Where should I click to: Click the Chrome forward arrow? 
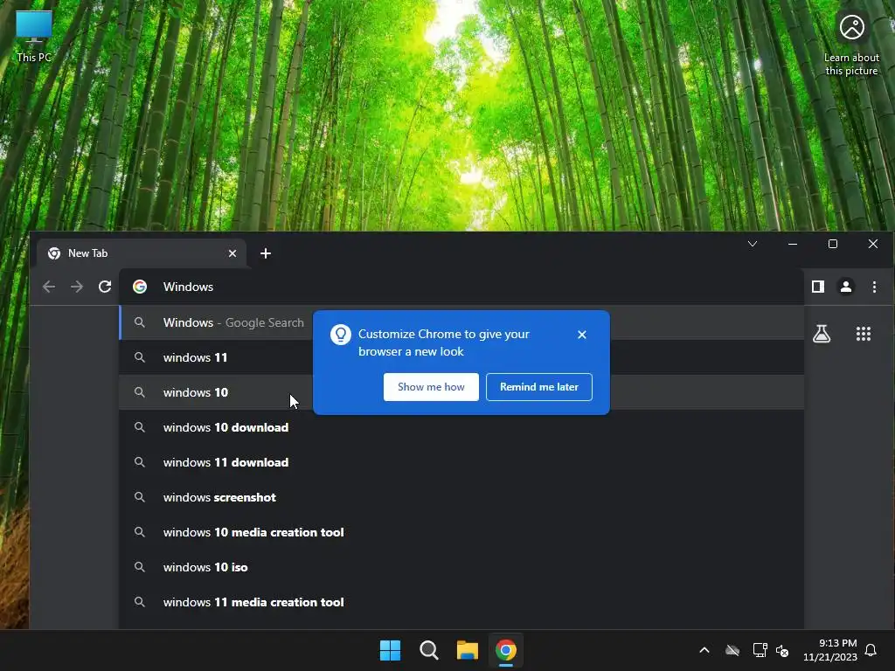pos(77,287)
